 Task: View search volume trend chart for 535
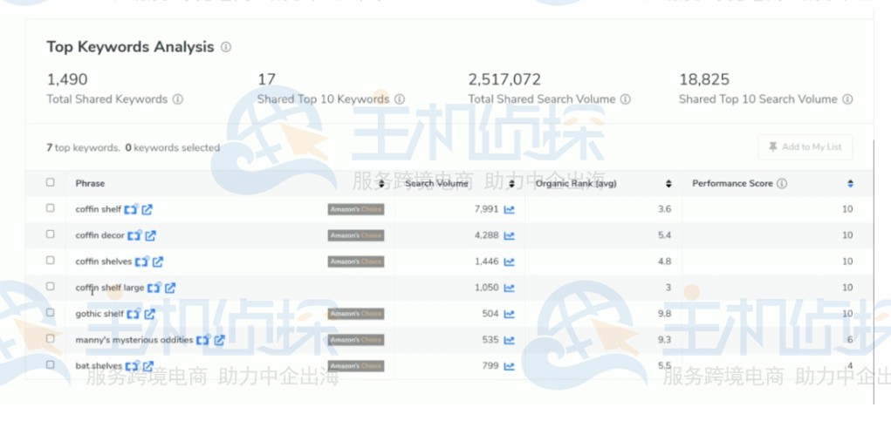tap(509, 340)
